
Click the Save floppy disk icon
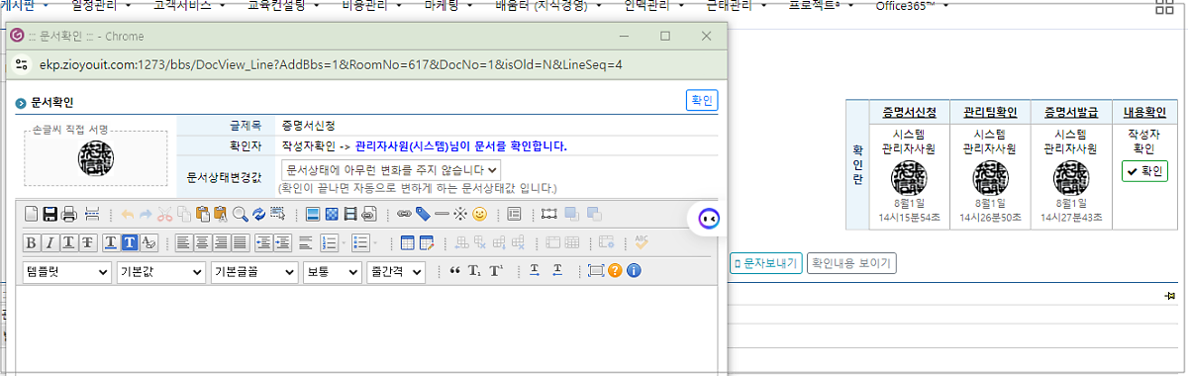[50, 214]
